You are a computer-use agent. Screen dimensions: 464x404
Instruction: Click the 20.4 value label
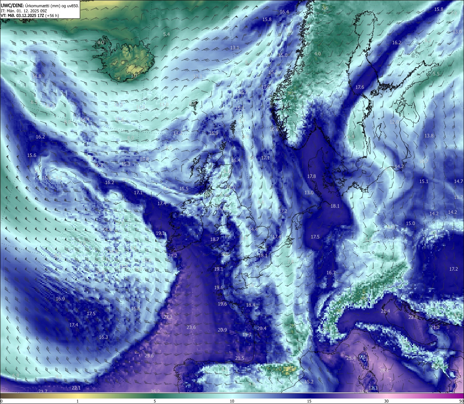[262, 328]
